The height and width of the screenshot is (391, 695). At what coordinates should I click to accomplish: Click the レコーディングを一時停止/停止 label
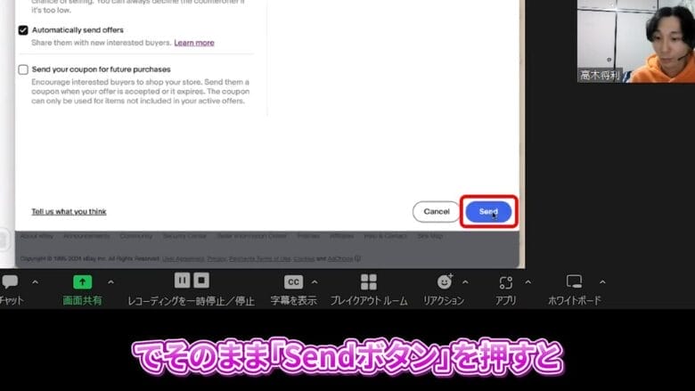(191, 301)
